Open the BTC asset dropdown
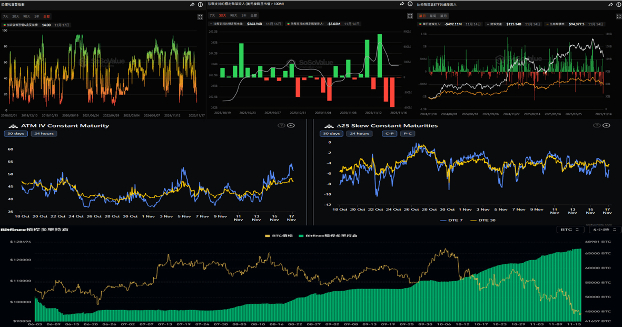Viewport: 622px width, 327px height. point(570,230)
